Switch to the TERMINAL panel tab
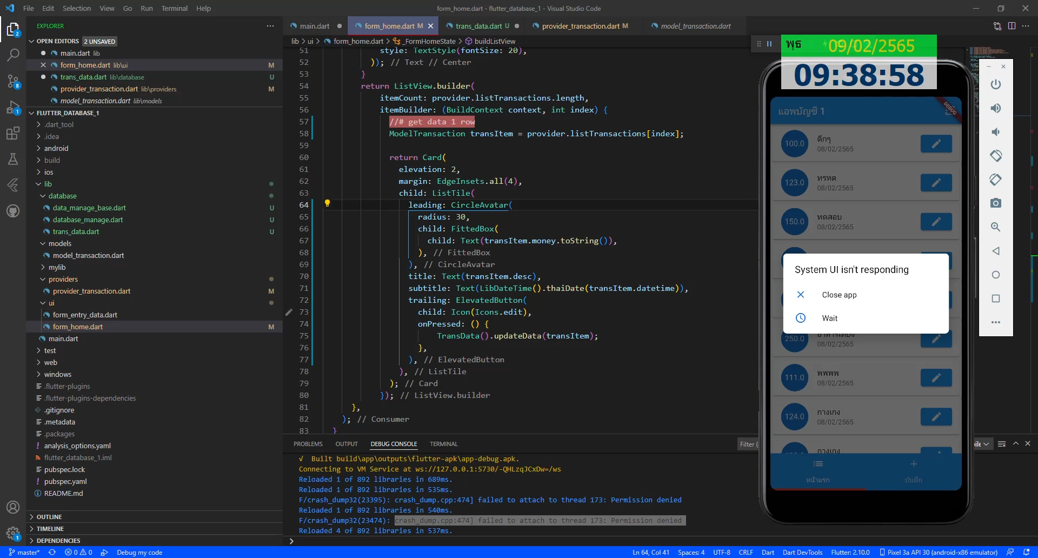The image size is (1038, 558). point(443,444)
